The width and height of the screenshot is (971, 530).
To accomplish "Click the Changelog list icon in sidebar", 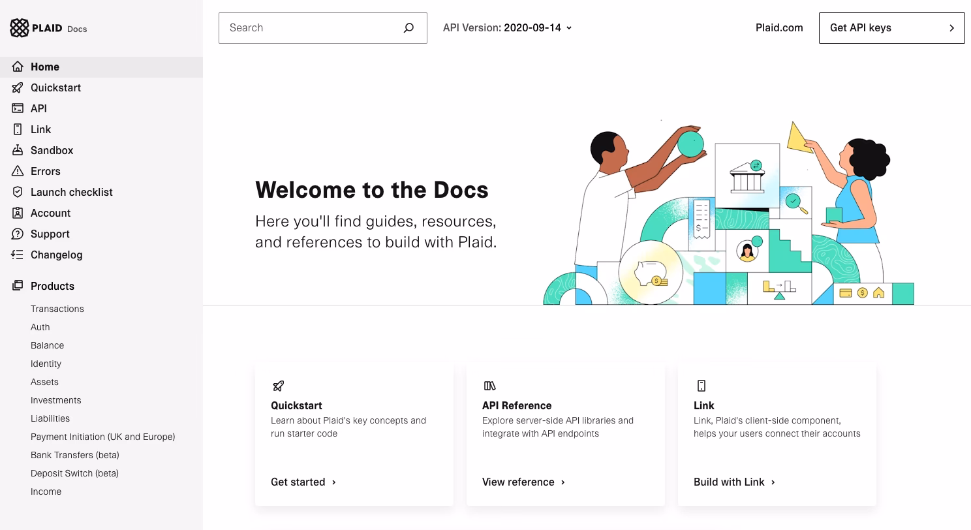I will (x=18, y=255).
